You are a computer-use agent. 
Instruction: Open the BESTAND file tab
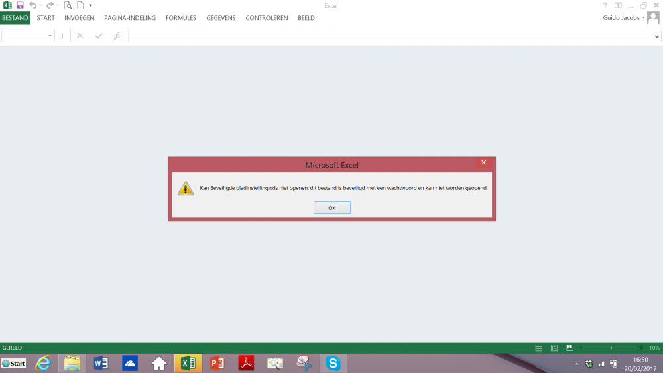pos(15,18)
